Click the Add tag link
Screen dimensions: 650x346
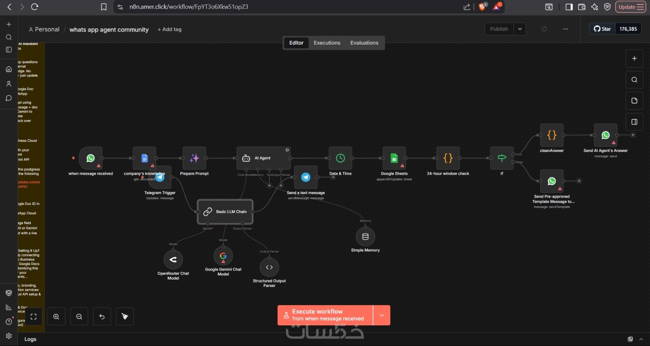[x=170, y=29]
